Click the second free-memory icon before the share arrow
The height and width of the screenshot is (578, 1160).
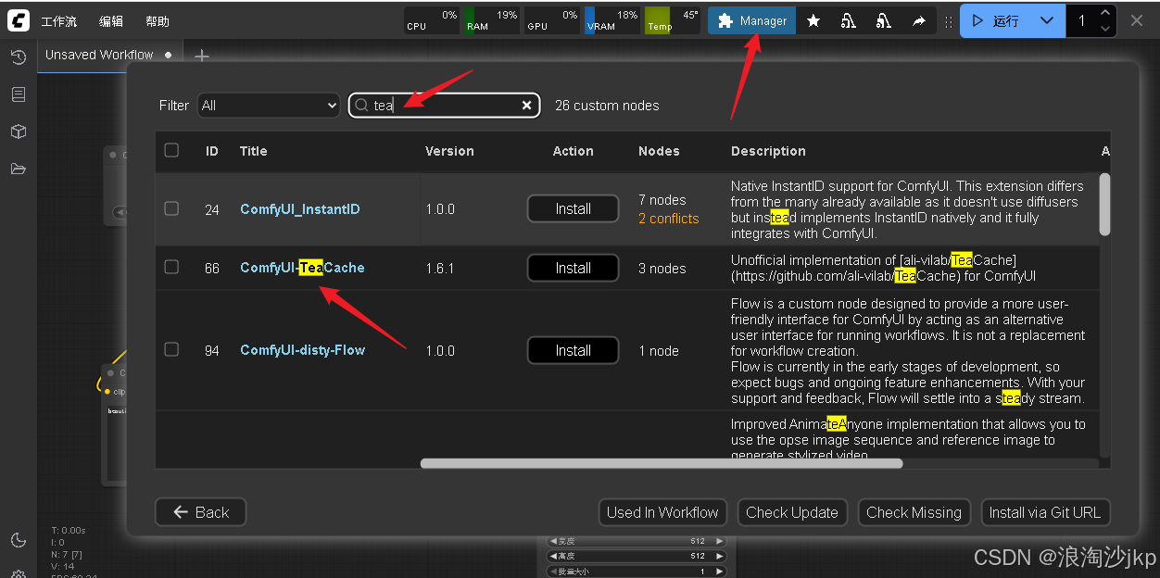click(883, 20)
